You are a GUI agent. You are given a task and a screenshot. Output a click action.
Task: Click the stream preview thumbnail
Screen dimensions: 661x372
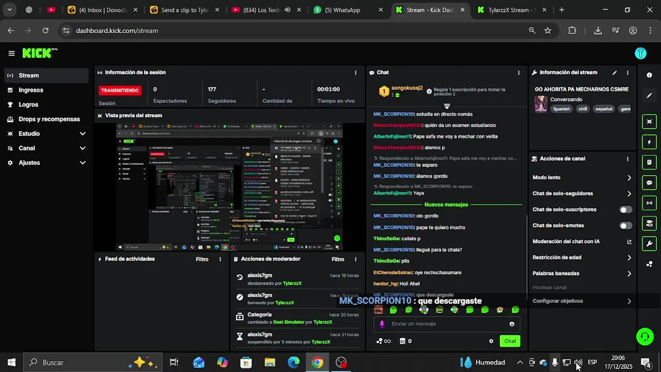tap(229, 187)
